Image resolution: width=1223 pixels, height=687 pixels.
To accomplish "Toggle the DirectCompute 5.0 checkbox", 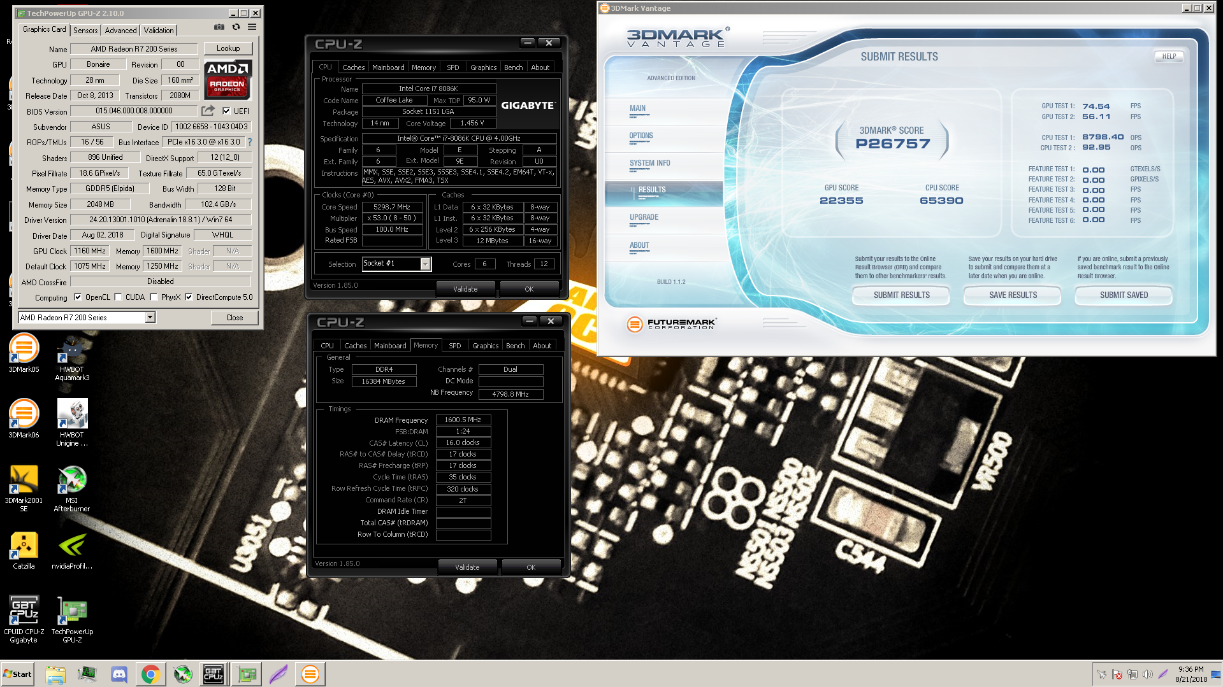I will 189,297.
